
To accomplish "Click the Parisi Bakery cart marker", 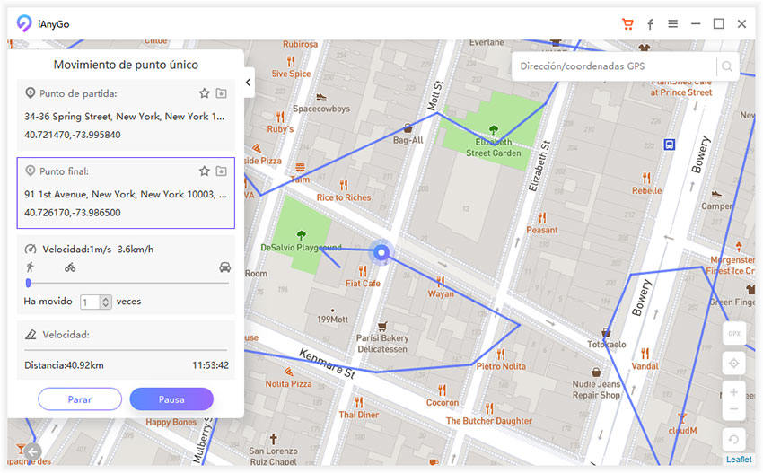I will tap(382, 326).
